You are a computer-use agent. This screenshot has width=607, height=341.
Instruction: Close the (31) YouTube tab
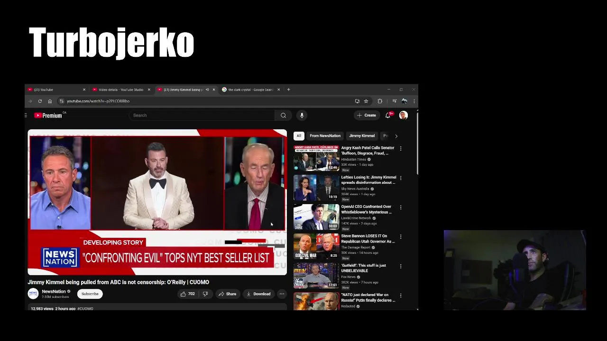(84, 90)
